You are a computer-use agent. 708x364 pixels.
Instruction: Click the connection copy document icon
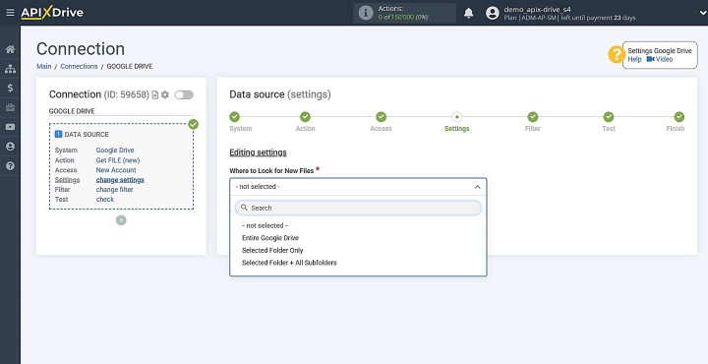coord(155,94)
